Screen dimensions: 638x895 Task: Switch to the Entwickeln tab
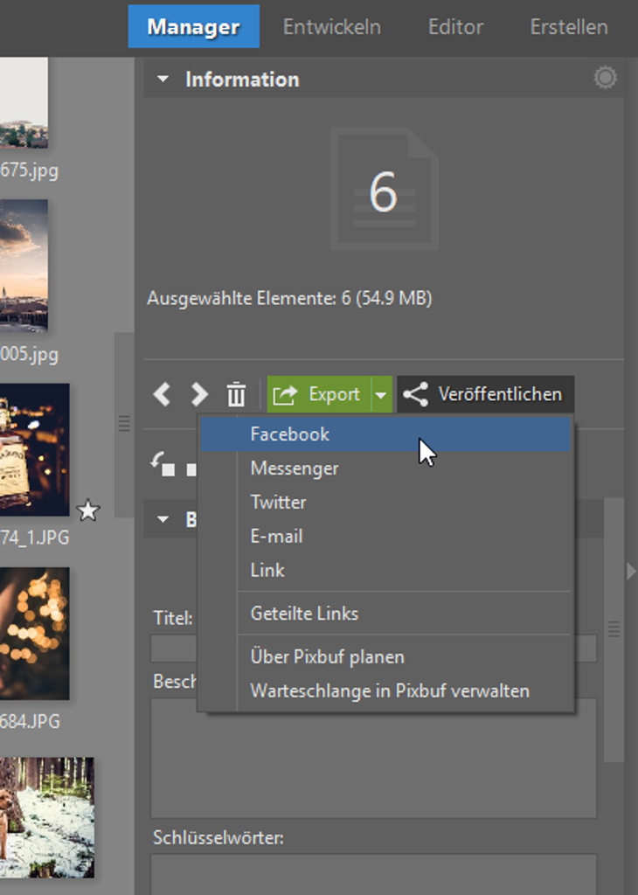[x=331, y=27]
